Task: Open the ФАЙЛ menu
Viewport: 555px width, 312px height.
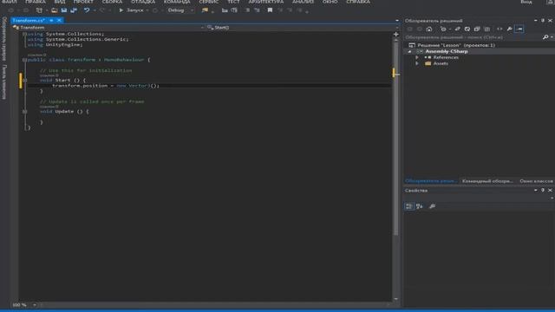Action: click(x=10, y=2)
